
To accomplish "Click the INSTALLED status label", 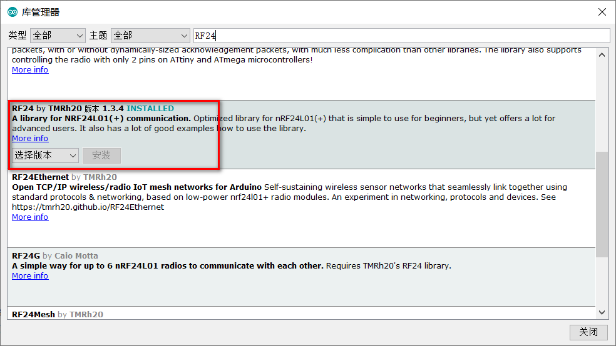I will [x=150, y=109].
